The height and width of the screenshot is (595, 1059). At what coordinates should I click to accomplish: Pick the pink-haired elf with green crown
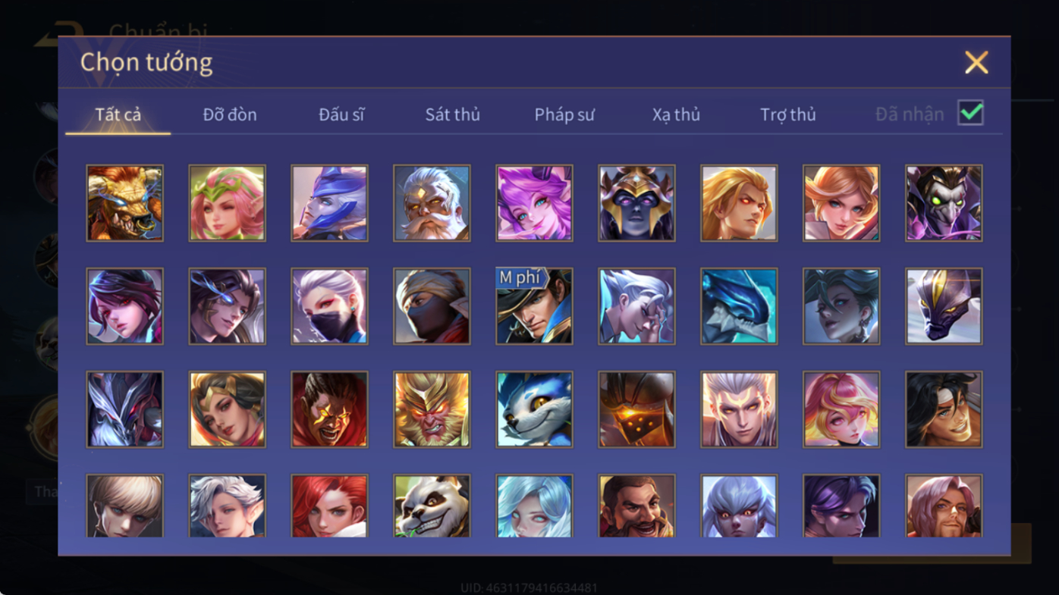(227, 203)
